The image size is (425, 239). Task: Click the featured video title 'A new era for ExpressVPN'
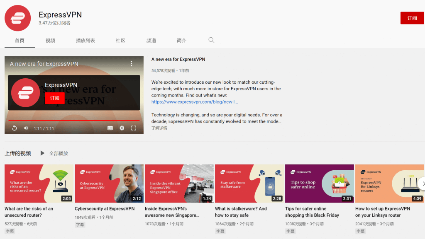pos(178,59)
